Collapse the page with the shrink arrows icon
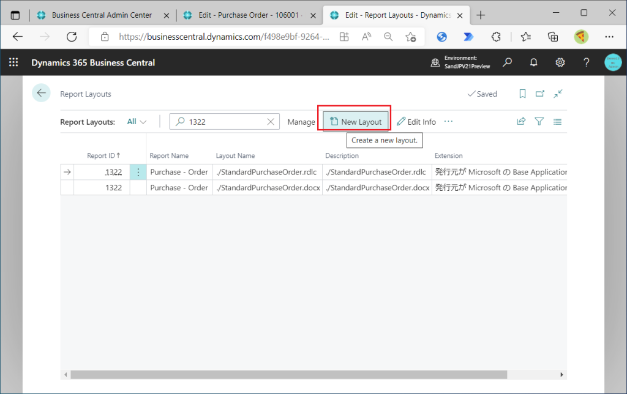The image size is (627, 394). (x=558, y=94)
